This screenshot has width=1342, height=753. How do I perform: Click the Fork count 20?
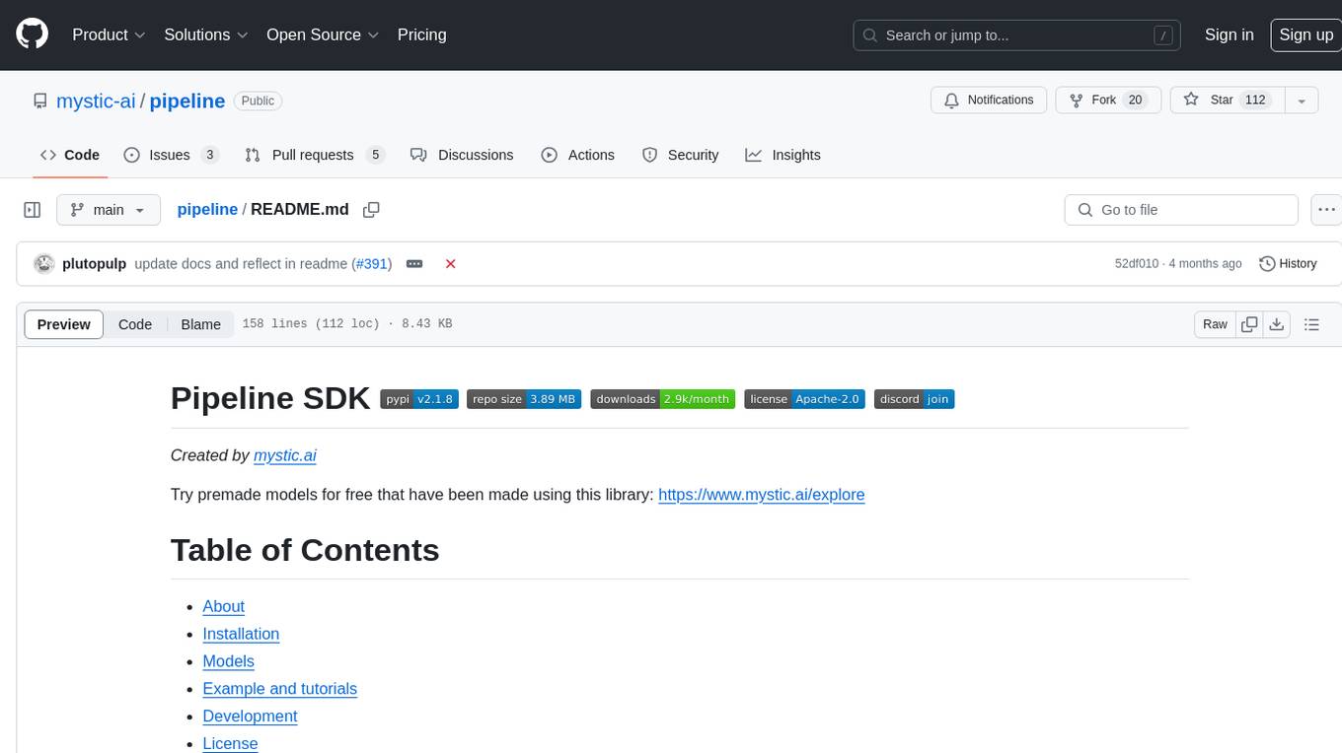pyautogui.click(x=1135, y=101)
